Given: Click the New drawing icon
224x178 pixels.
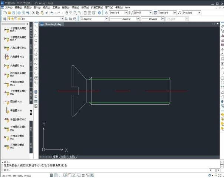Looking at the screenshot, I should (x=5, y=13).
